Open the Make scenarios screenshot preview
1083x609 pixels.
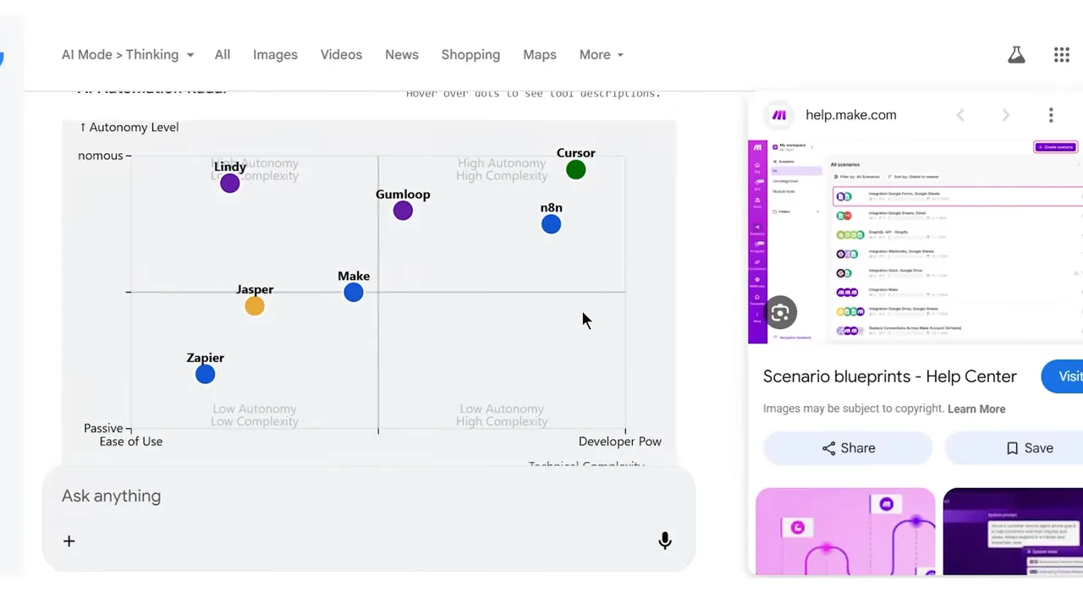tap(915, 242)
